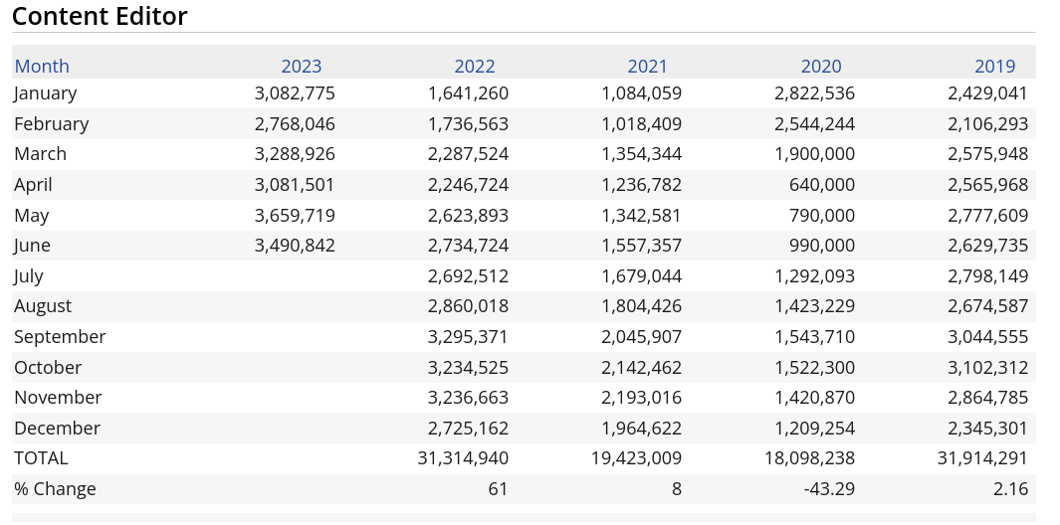Screen dimensions: 1060x525
Task: Open the 2023 column header link
Action: click(301, 67)
